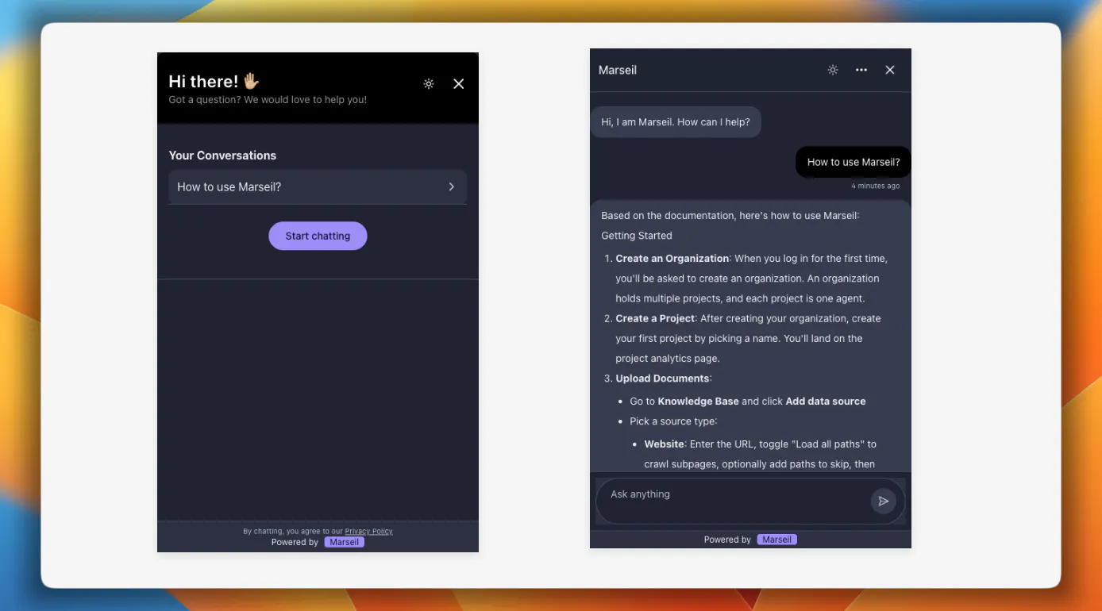
Task: Click the '4 minutes ago' timestamp
Action: [876, 186]
